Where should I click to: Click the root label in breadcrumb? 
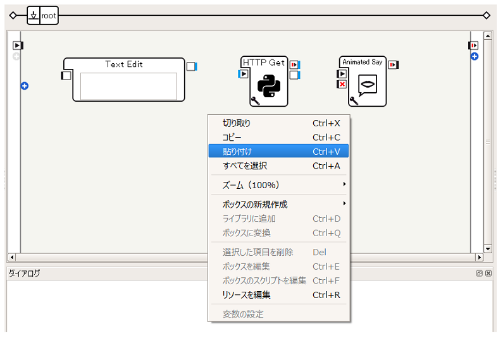pyautogui.click(x=49, y=15)
